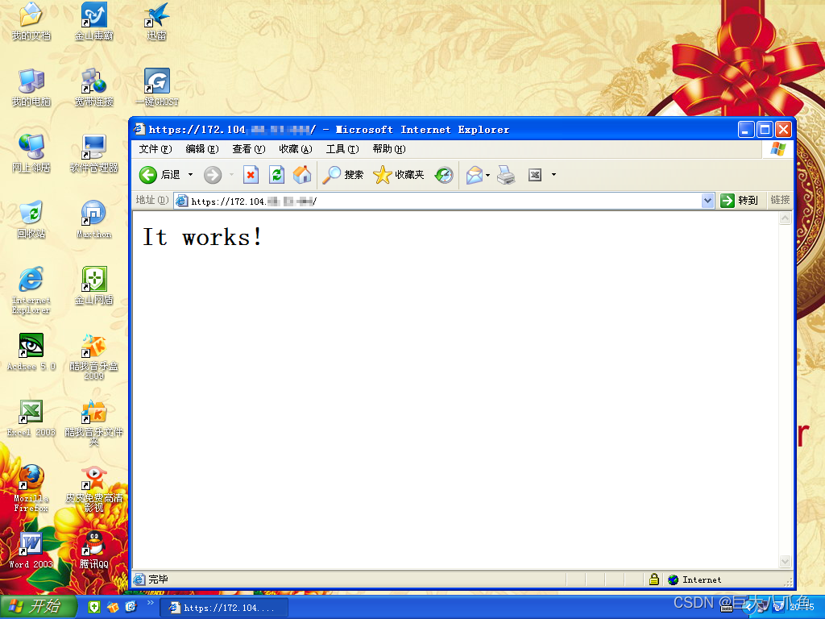The image size is (825, 619).
Task: Open the 文件(F) menu
Action: [x=155, y=149]
